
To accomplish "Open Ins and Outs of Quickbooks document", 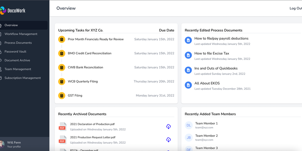I will pyautogui.click(x=216, y=68).
